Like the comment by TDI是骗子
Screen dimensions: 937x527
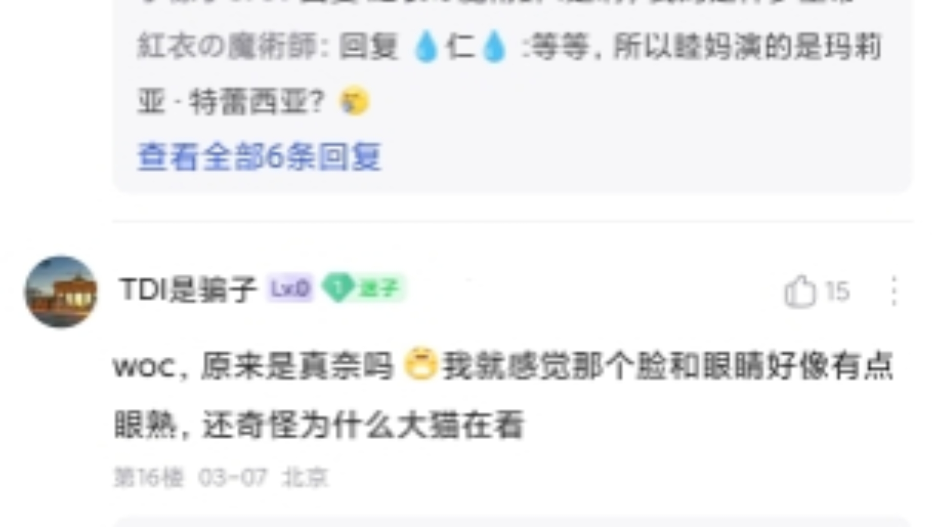pos(800,291)
